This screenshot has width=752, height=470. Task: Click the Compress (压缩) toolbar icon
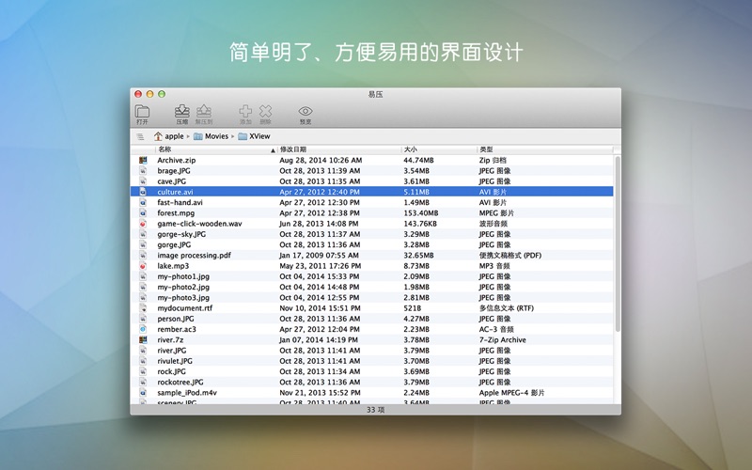(182, 113)
